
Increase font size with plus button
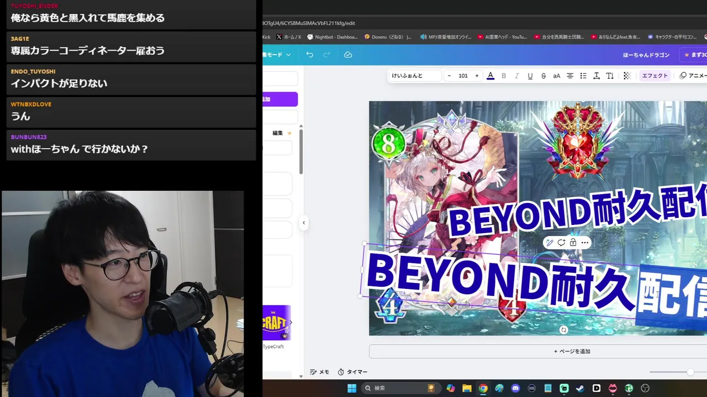click(x=477, y=76)
